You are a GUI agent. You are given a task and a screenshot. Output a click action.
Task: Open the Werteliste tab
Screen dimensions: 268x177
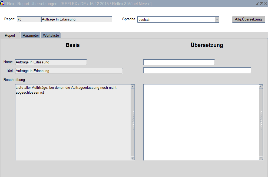pos(51,35)
